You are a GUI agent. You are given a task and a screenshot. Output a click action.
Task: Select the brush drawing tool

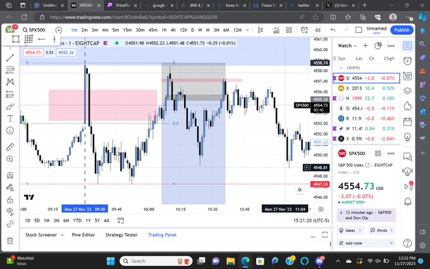(10, 106)
